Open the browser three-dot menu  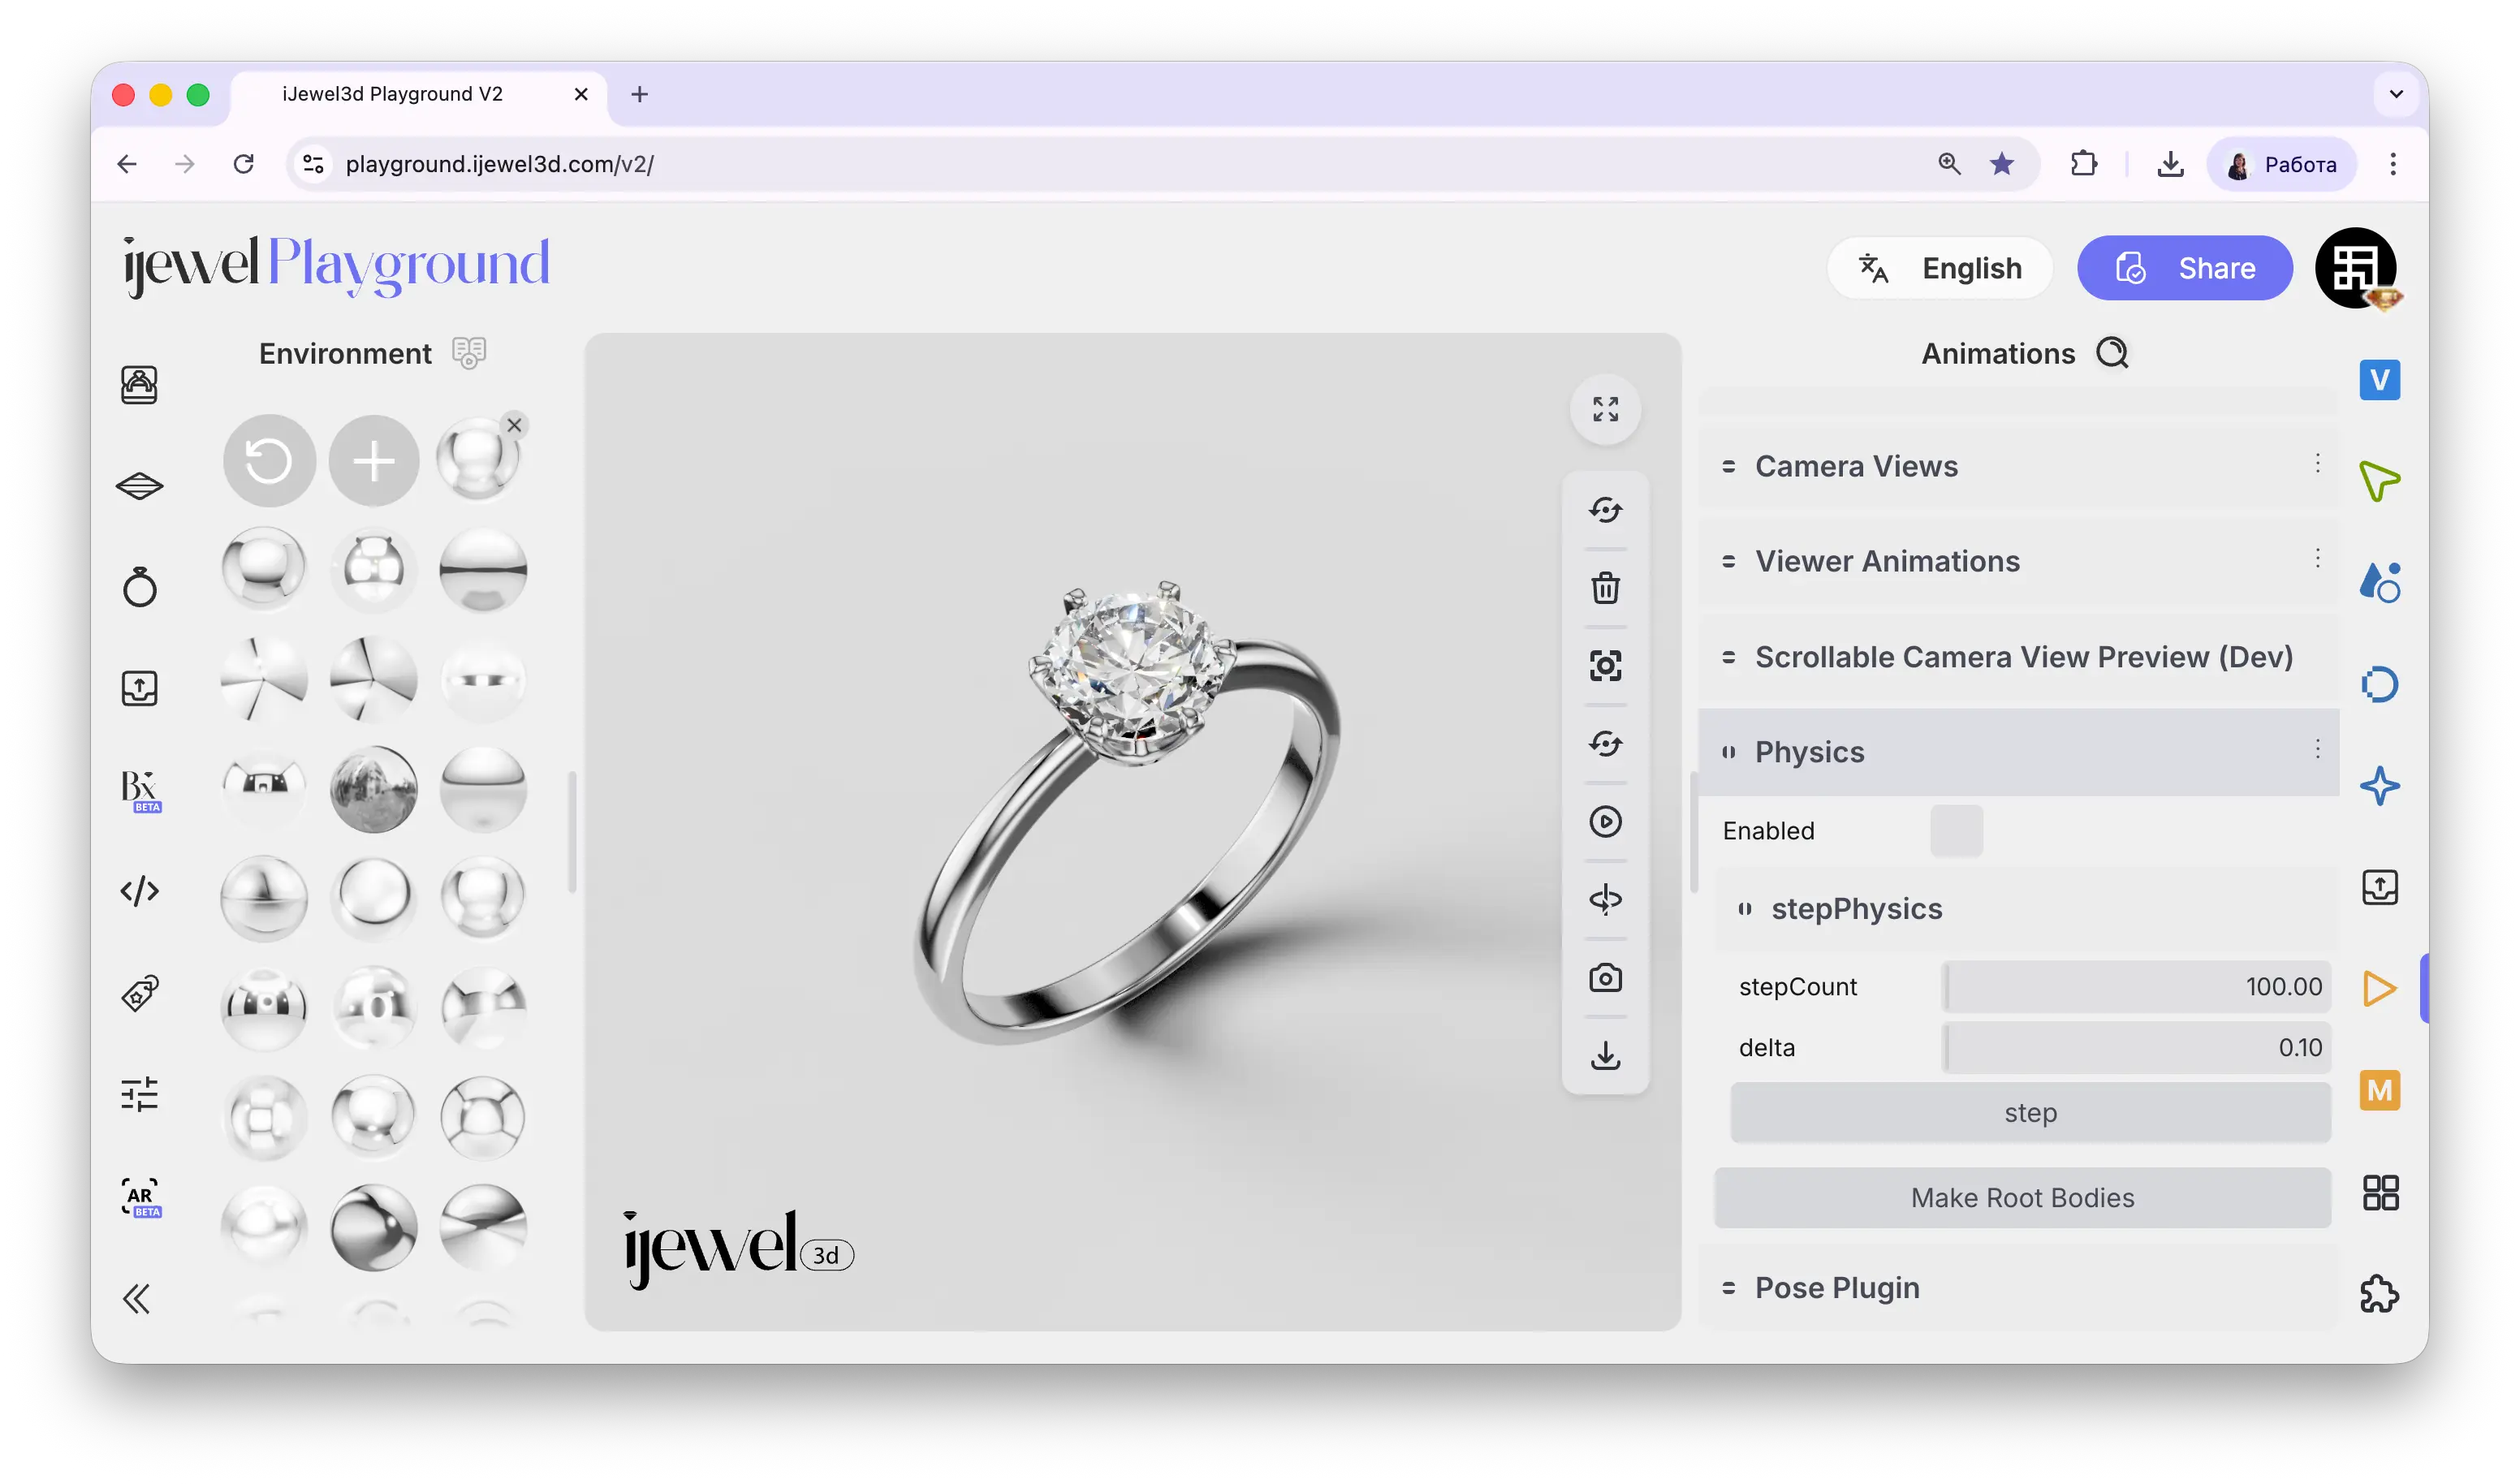pos(2392,164)
